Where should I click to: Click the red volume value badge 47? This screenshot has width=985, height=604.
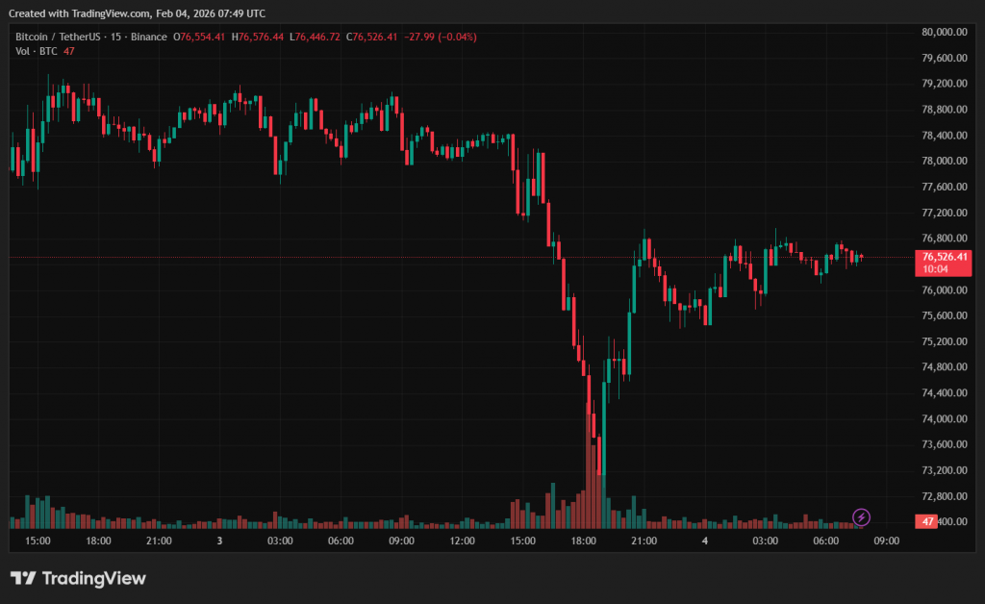point(928,521)
